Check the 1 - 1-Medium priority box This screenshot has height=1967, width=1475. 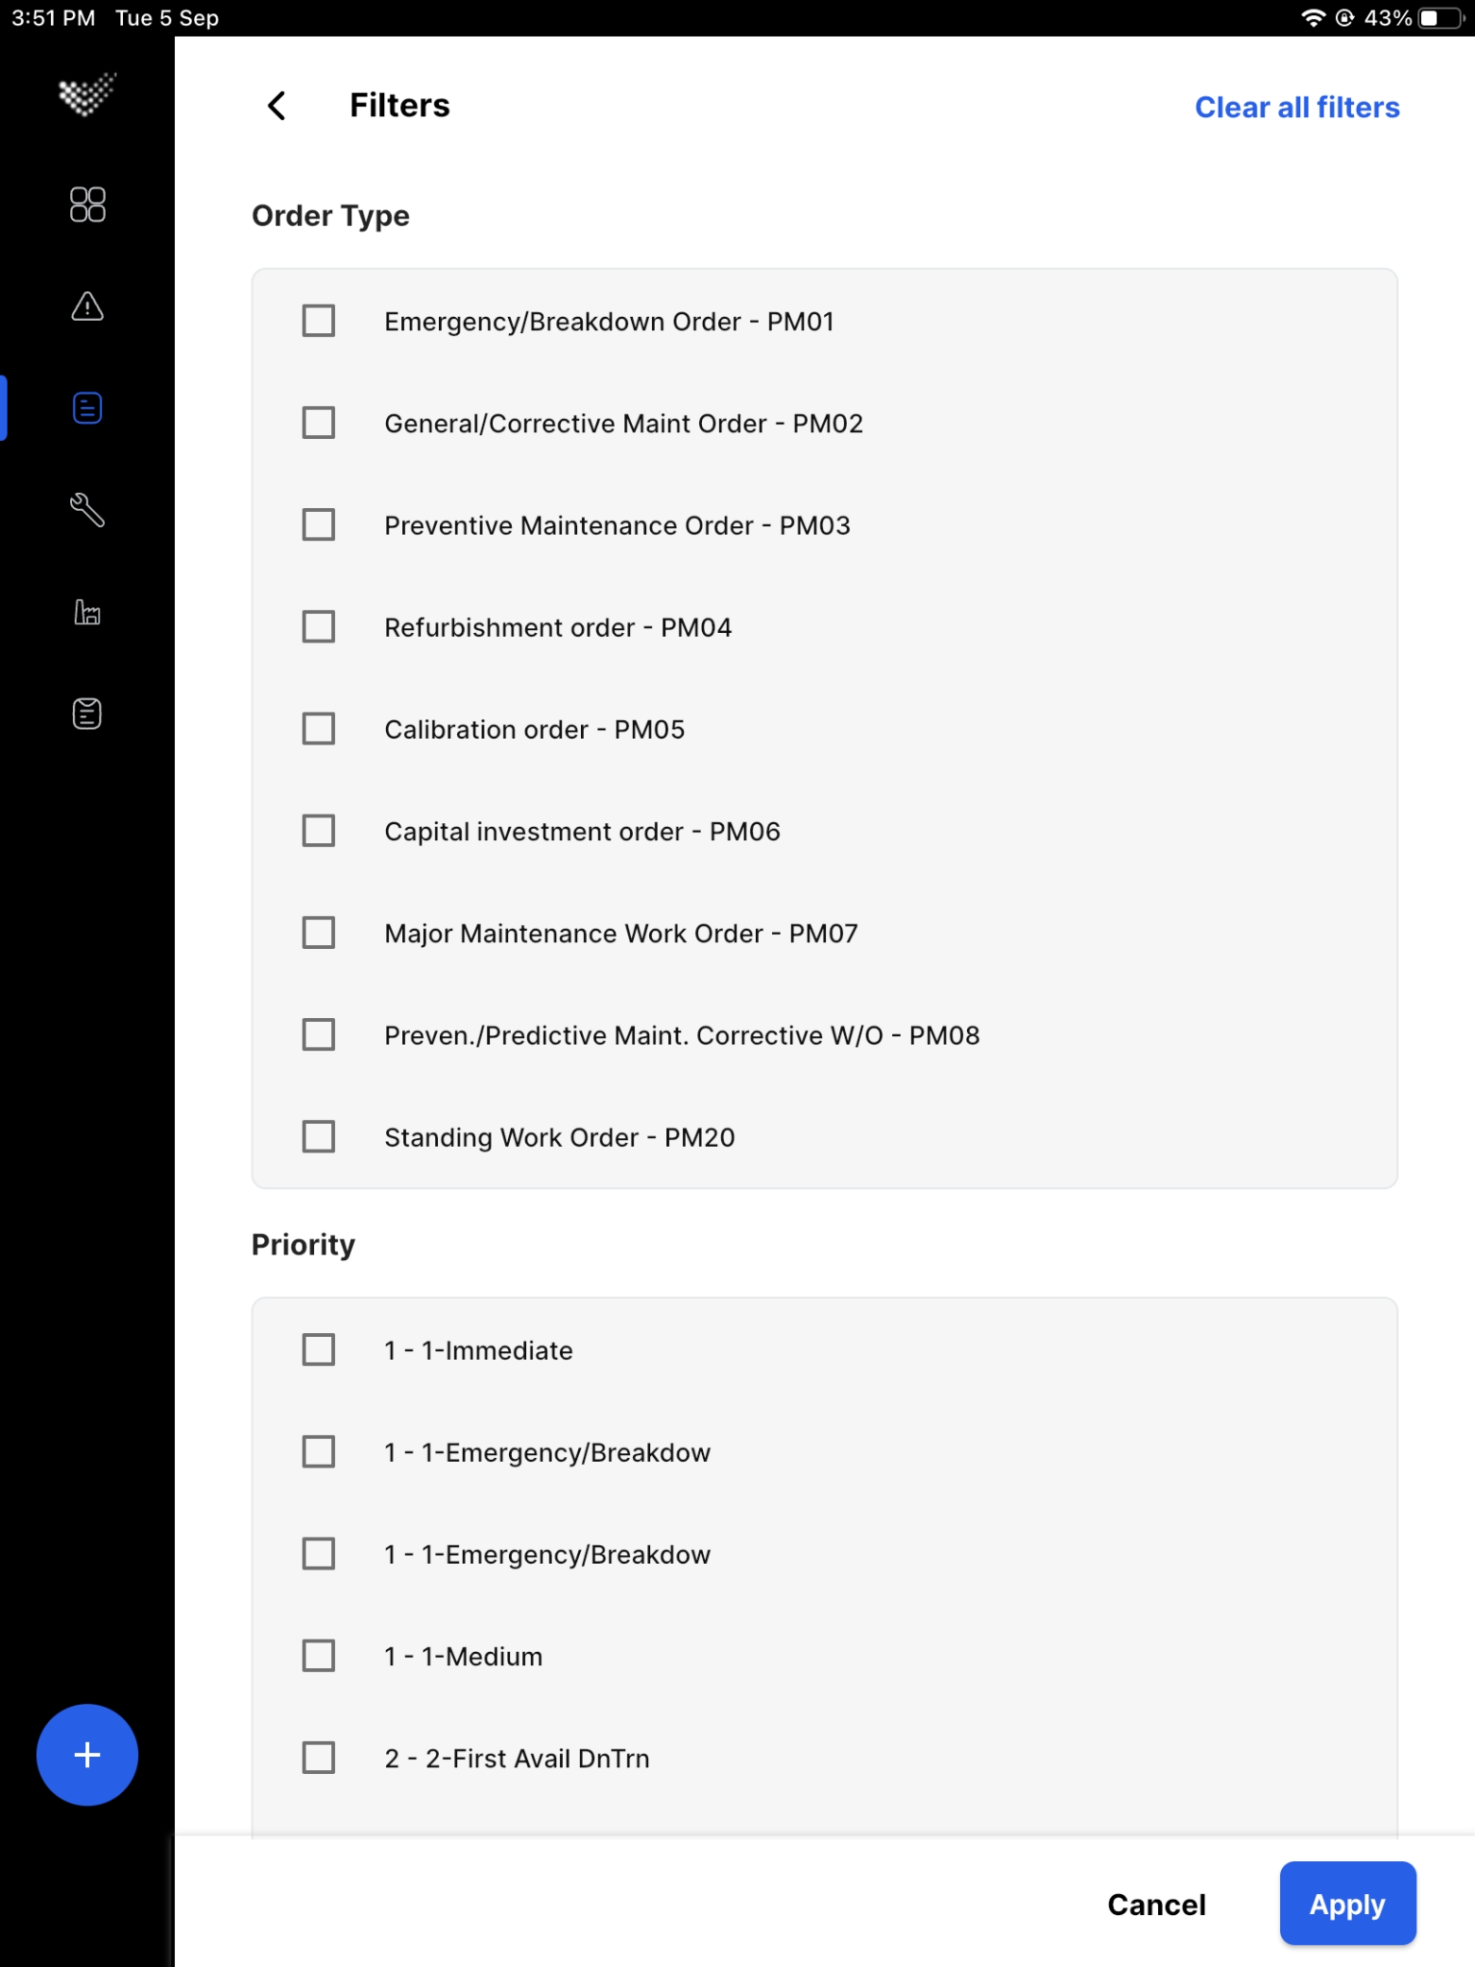pos(319,1656)
